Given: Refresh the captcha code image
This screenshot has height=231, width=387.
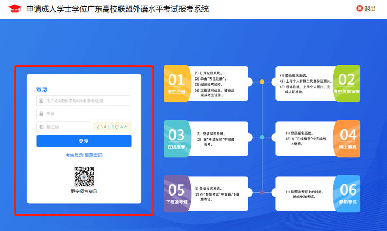Looking at the screenshot, I should pyautogui.click(x=112, y=127).
